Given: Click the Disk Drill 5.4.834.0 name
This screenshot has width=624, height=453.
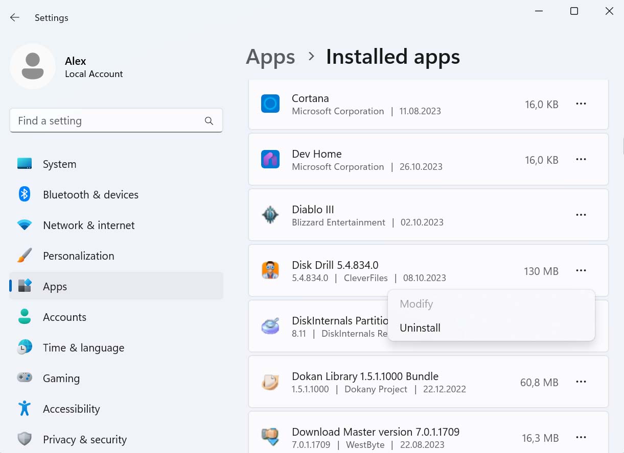Looking at the screenshot, I should [x=335, y=265].
